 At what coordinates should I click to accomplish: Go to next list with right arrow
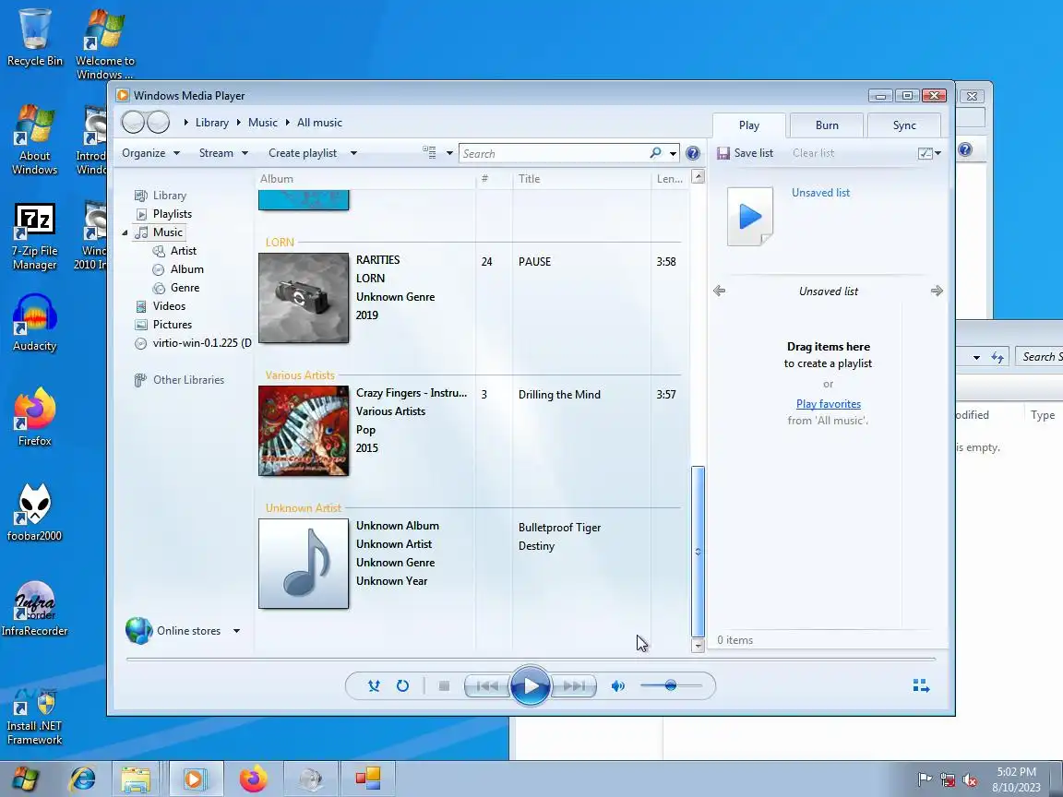937,291
